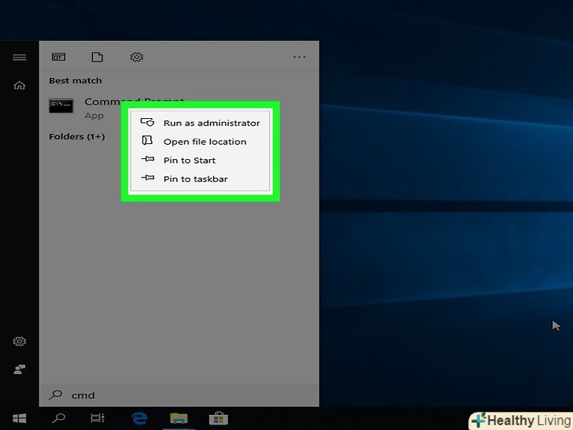Click the Home icon in left sidebar
This screenshot has width=573, height=430.
click(20, 86)
